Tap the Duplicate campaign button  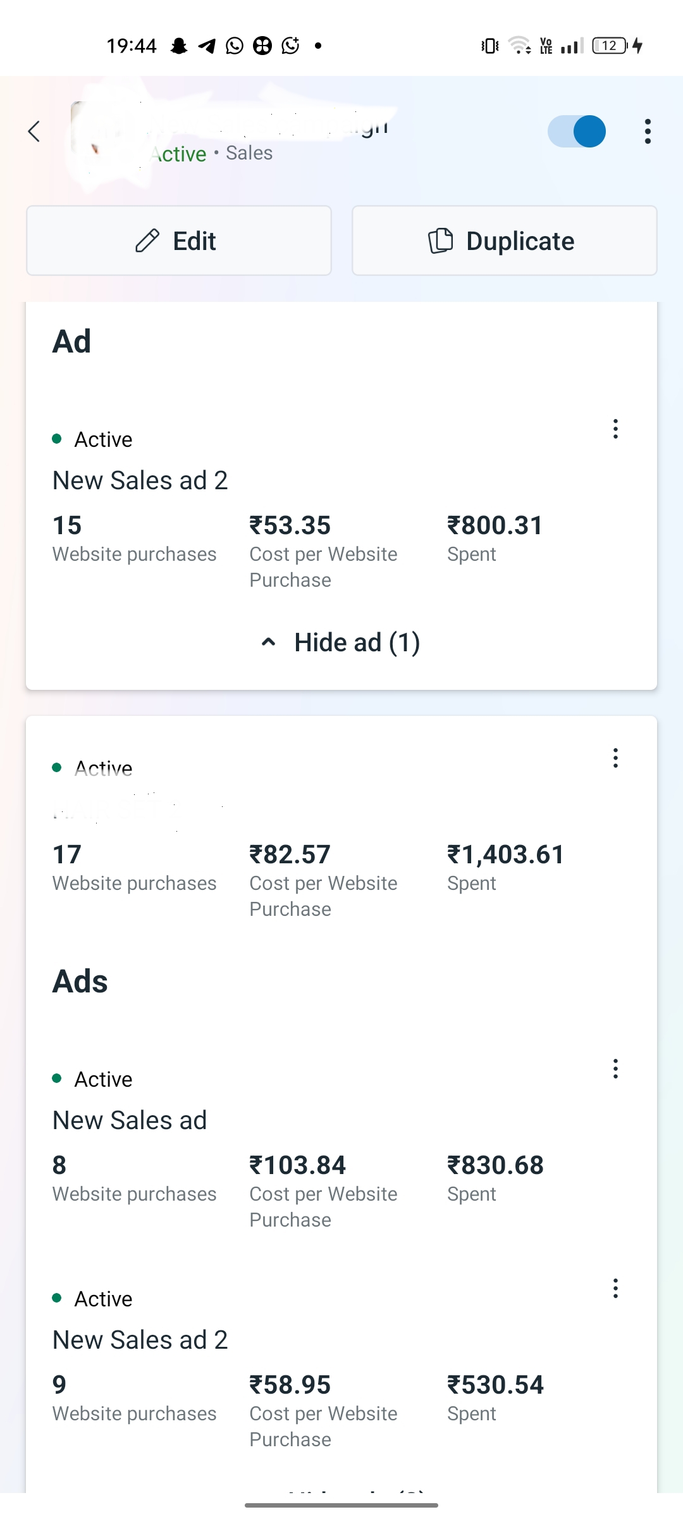[x=504, y=241]
